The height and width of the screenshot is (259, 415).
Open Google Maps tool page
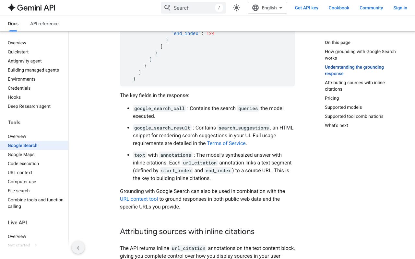click(21, 154)
